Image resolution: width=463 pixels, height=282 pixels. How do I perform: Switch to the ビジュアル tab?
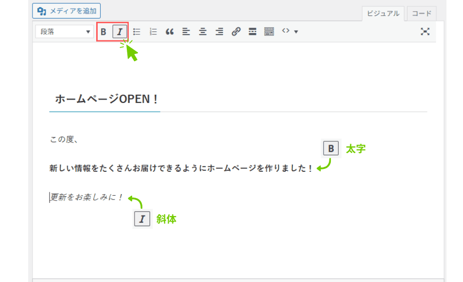[383, 14]
